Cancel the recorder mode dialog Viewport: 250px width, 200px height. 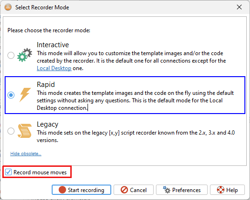click(x=134, y=190)
